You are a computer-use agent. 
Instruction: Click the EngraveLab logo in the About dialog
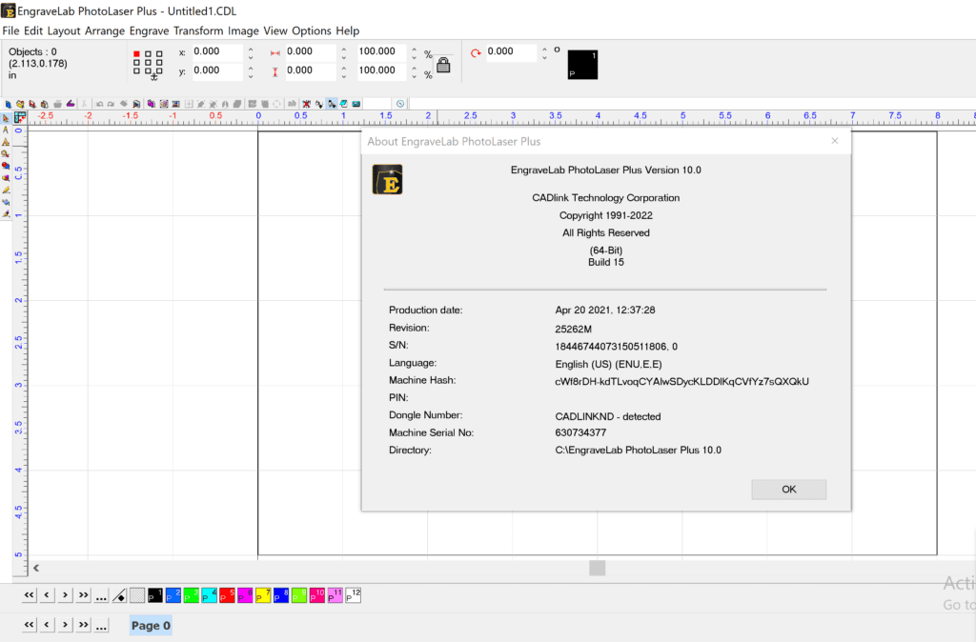[x=387, y=179]
